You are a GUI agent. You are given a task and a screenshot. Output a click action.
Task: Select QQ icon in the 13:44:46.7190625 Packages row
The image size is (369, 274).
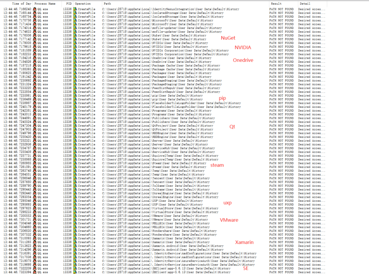[35, 73]
